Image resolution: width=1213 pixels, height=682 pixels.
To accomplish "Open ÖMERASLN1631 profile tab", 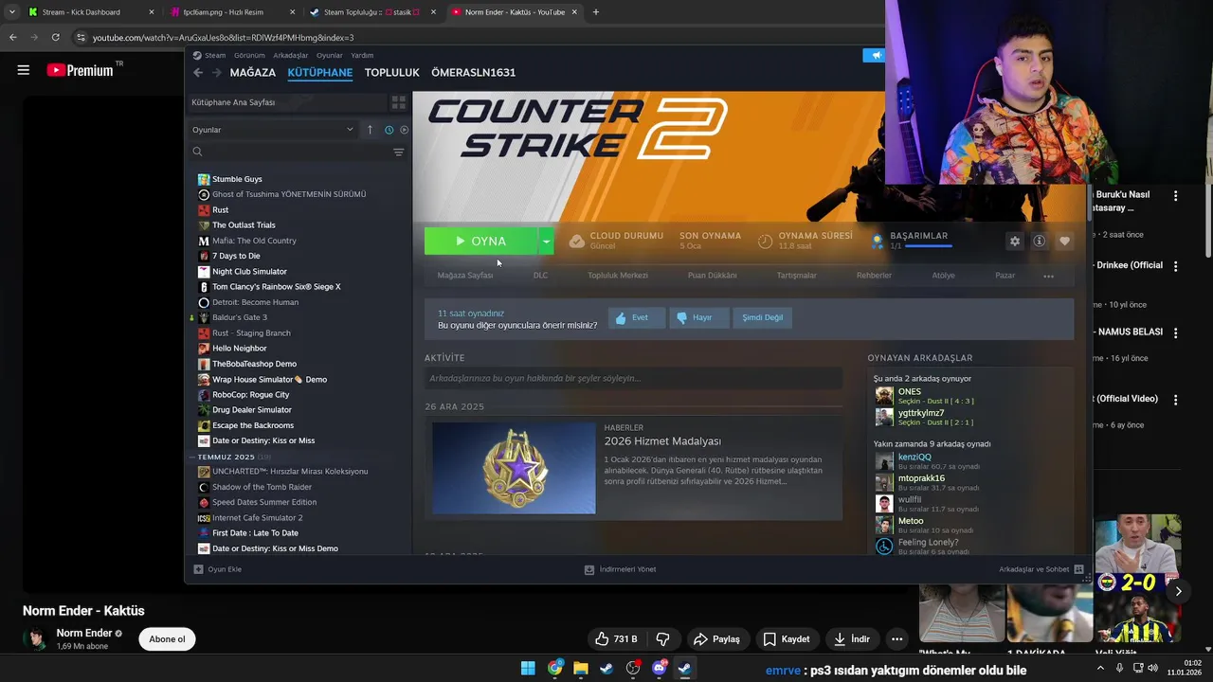I will tap(473, 72).
